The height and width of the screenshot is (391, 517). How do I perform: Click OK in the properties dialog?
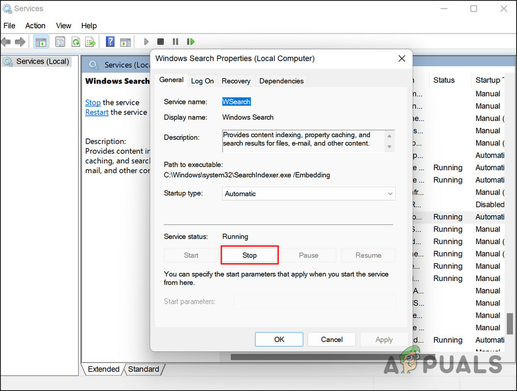pyautogui.click(x=279, y=339)
